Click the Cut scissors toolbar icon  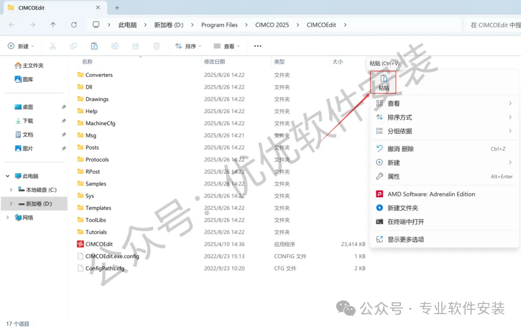click(x=53, y=46)
